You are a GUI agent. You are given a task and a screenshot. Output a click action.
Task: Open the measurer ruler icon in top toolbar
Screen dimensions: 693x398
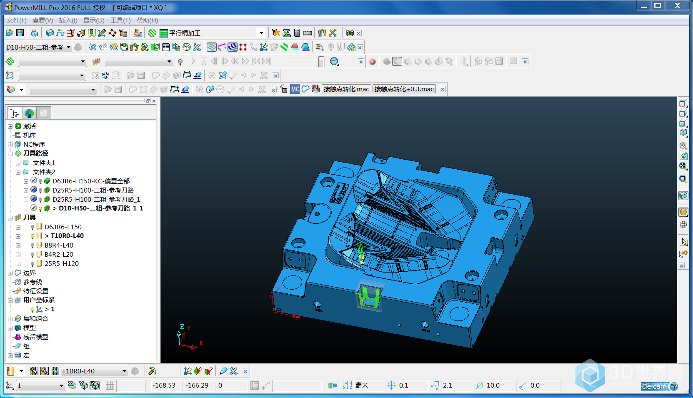tap(308, 33)
